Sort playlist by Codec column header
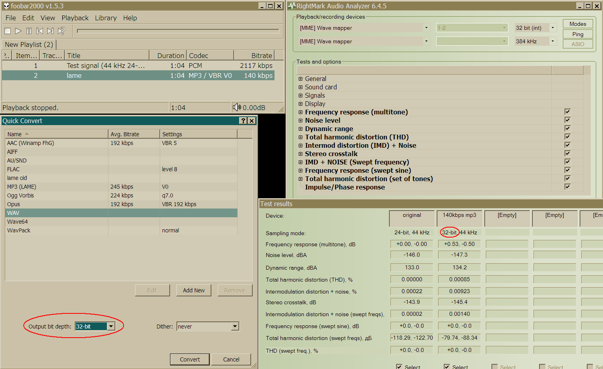Image resolution: width=603 pixels, height=369 pixels. pos(210,56)
